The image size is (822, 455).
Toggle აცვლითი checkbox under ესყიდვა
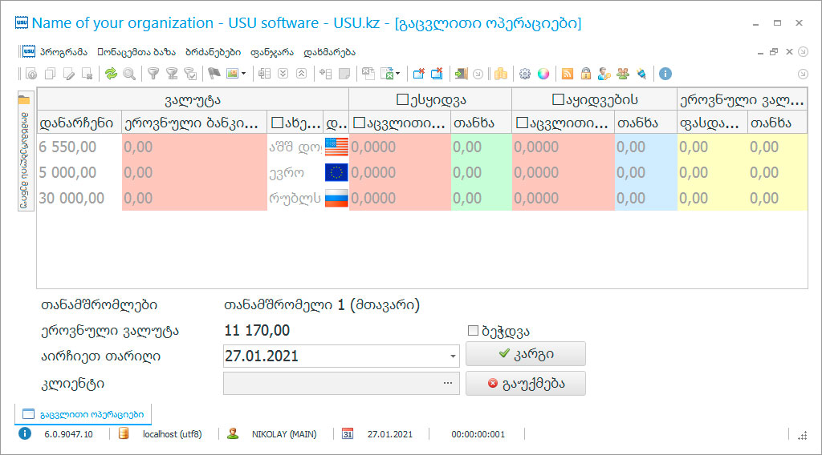tap(359, 123)
